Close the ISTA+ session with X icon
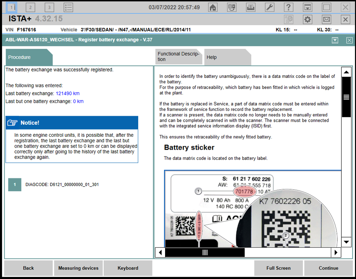 [x=345, y=20]
